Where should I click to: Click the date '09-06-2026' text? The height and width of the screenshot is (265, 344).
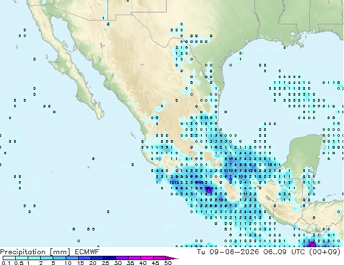coord(234,252)
